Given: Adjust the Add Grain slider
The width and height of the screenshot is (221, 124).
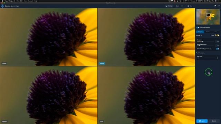Looking at the screenshot, I should (x=206, y=58).
